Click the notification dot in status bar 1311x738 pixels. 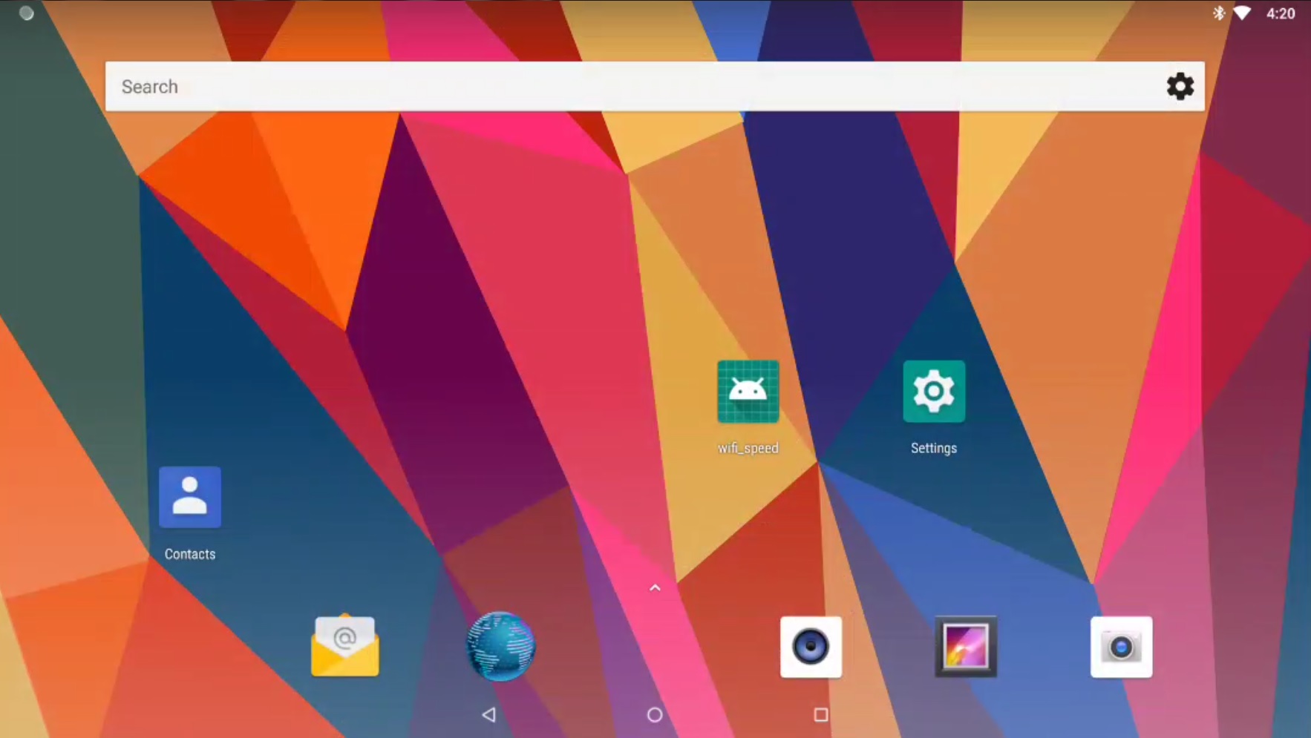(x=26, y=13)
